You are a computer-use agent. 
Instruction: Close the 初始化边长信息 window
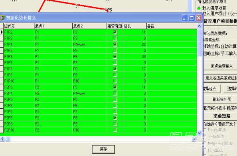click(199, 18)
